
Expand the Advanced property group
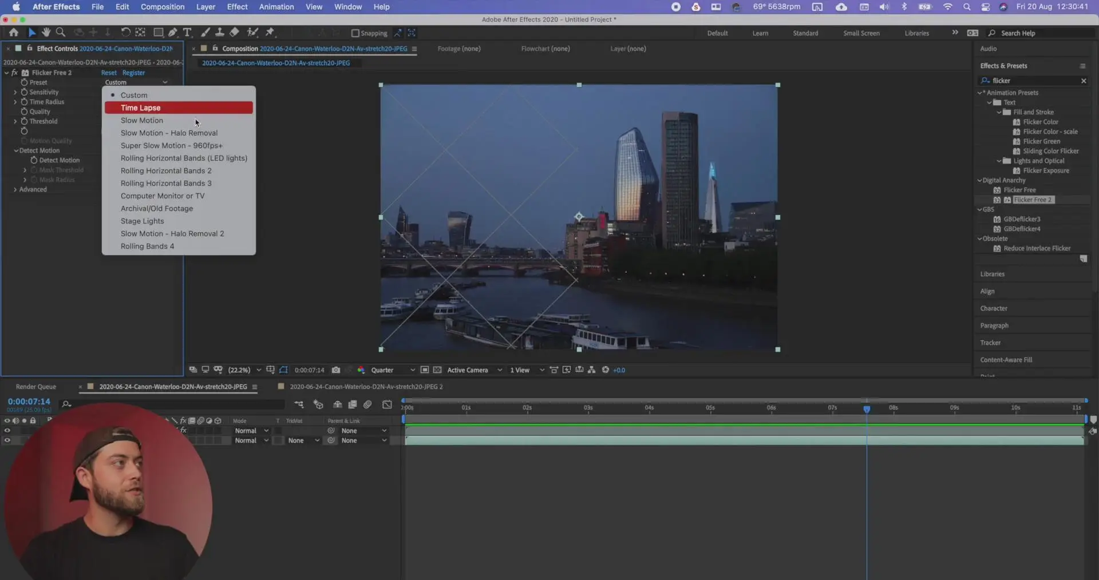pos(15,189)
